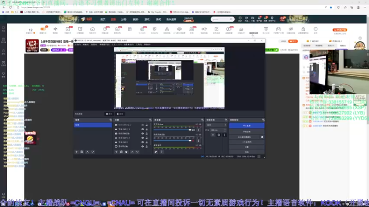Image resolution: width=369 pixels, height=207 pixels.
Task: Toggle lock on 视频采集设备 2 source
Action: click(x=146, y=125)
